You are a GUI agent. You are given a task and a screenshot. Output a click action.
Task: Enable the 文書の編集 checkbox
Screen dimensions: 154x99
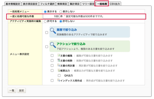click(x=52, y=55)
